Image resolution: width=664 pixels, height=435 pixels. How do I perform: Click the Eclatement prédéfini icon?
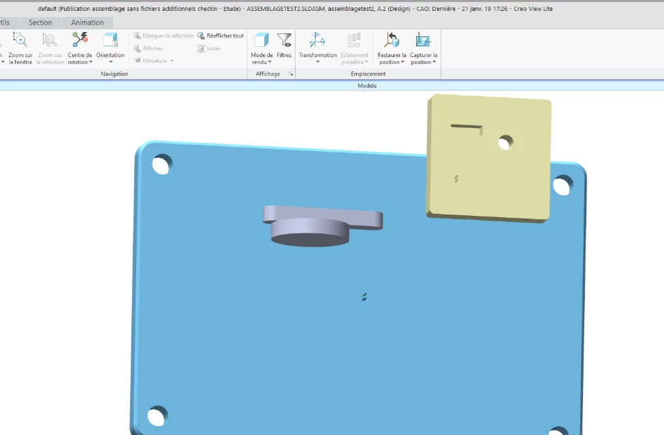point(354,40)
